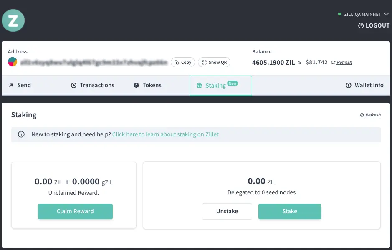392x250 pixels.
Task: Click the Unclaimed Reward label
Action: point(74,193)
